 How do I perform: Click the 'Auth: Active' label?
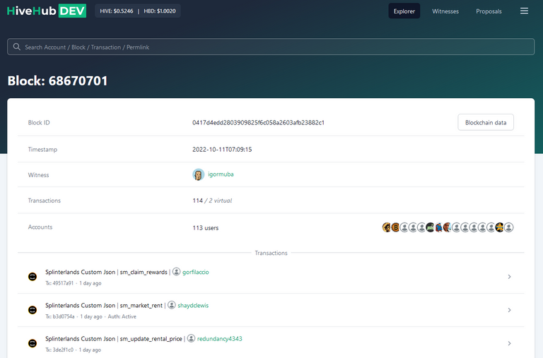coord(122,316)
